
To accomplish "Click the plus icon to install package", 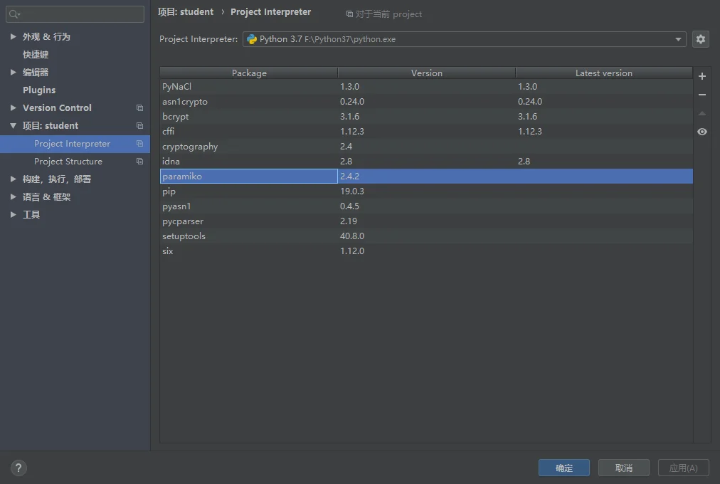I will (702, 76).
